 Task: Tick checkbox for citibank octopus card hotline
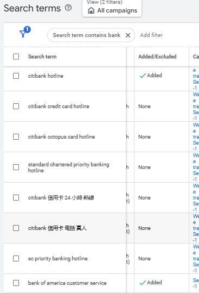(16, 137)
